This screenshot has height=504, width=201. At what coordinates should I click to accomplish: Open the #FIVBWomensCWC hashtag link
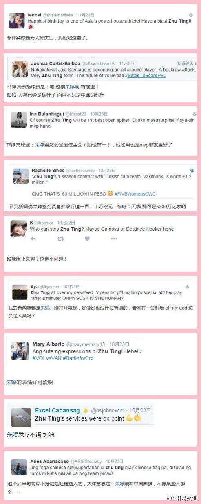pyautogui.click(x=137, y=193)
